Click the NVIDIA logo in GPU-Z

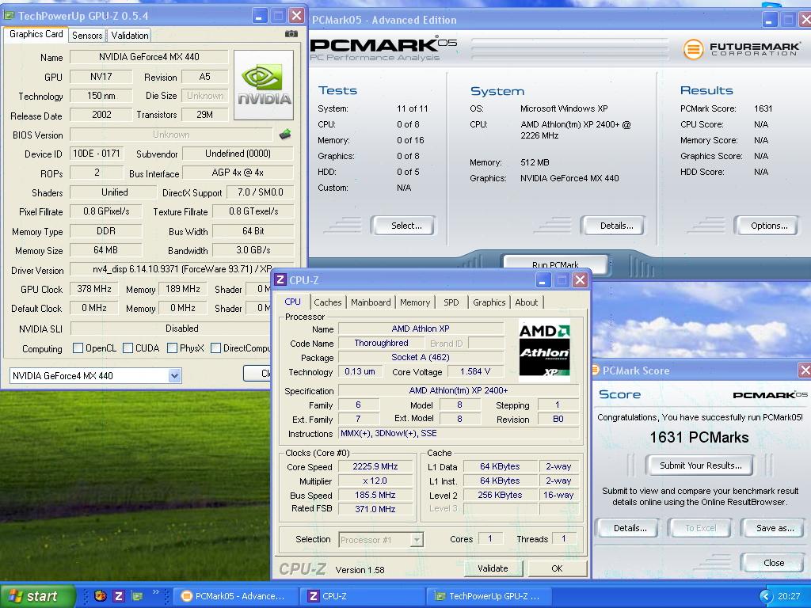(264, 85)
